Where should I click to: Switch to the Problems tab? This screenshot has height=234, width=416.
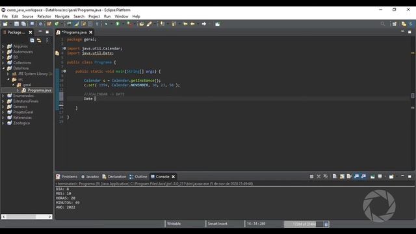tap(66, 177)
